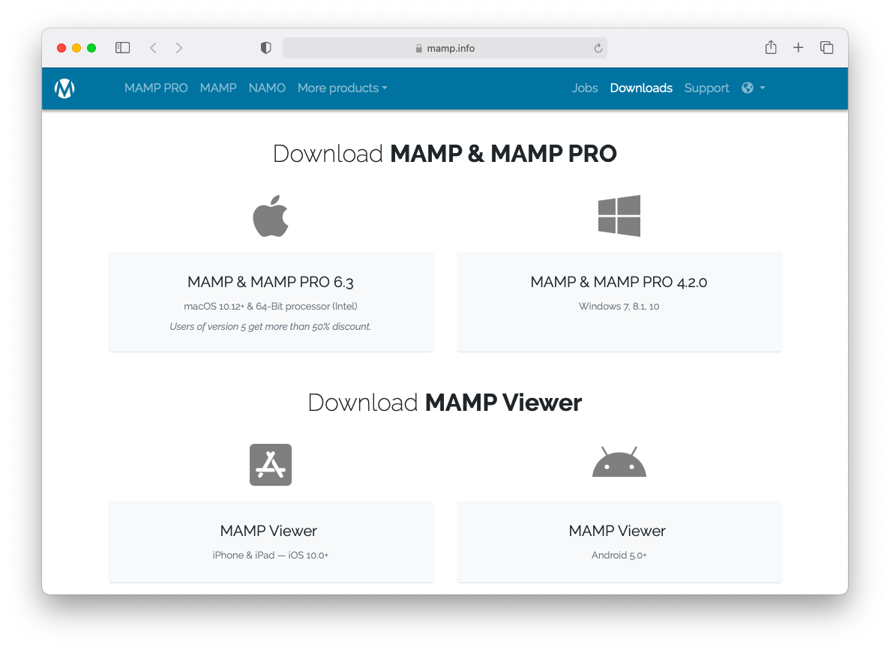Open the MAMP nav item
Image resolution: width=890 pixels, height=650 pixels.
pyautogui.click(x=218, y=88)
